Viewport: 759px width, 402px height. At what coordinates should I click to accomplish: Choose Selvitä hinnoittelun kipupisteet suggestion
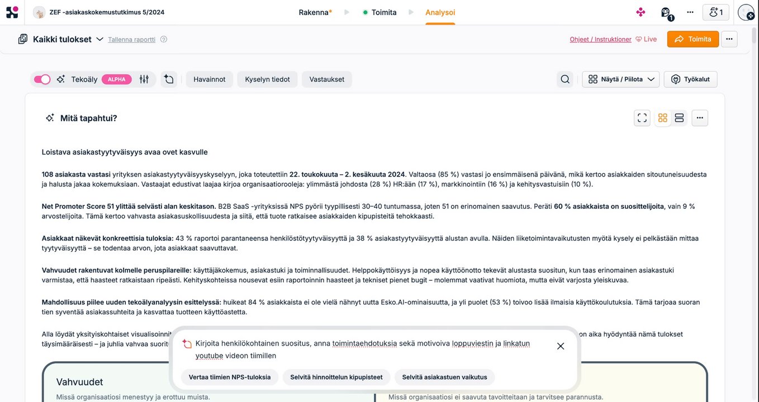(x=336, y=377)
